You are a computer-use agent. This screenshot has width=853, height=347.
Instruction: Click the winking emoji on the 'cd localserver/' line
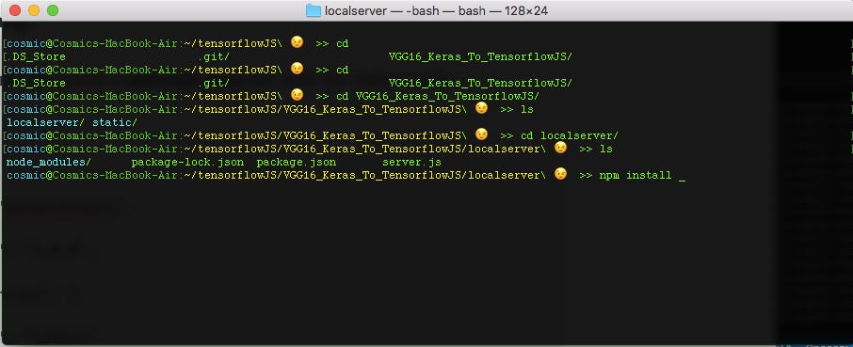(481, 134)
